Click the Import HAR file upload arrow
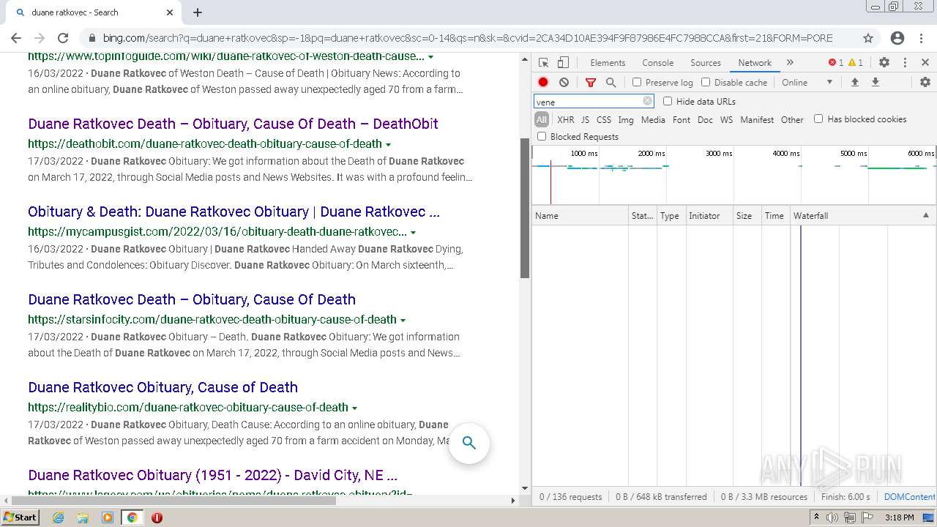Viewport: 937px width, 527px height. (x=854, y=82)
